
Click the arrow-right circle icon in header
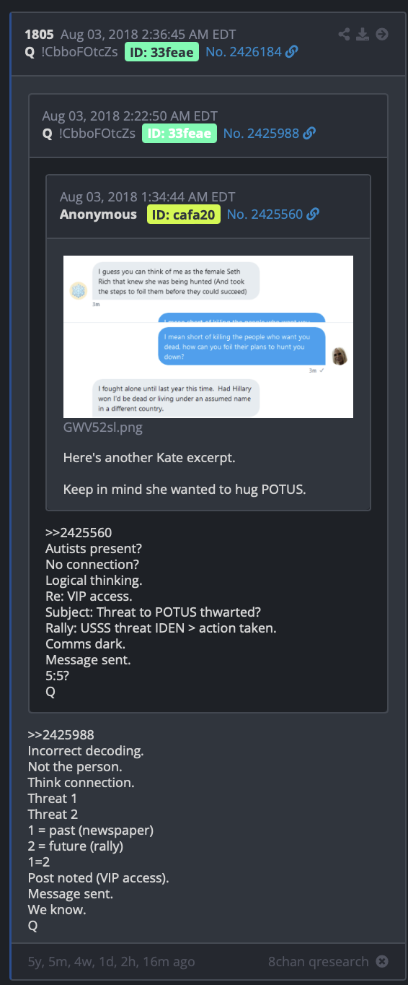(382, 34)
